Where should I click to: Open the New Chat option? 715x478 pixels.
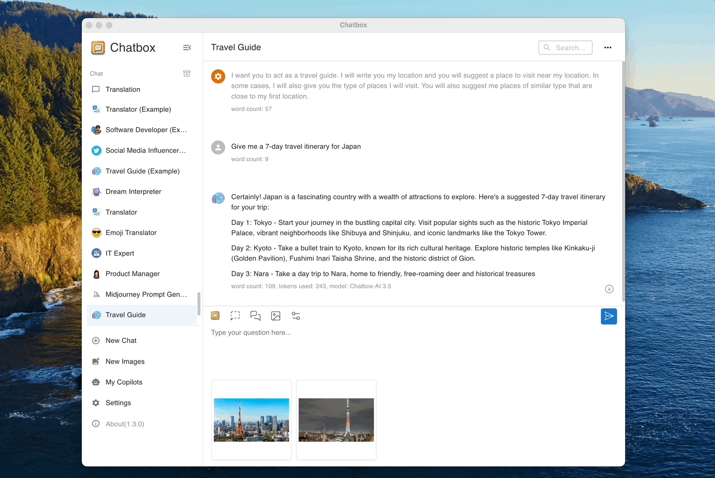click(120, 340)
